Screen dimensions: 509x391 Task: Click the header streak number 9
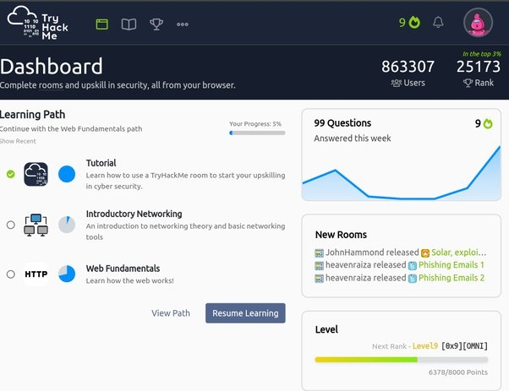(402, 22)
